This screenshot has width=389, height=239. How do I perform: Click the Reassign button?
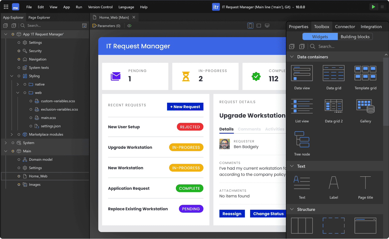click(x=232, y=214)
